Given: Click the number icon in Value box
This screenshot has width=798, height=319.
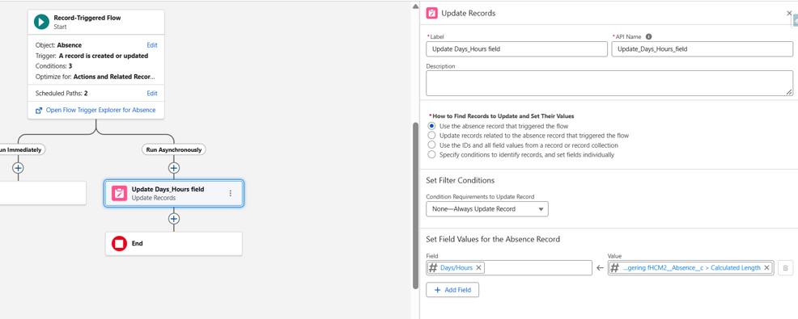Looking at the screenshot, I should pos(615,267).
